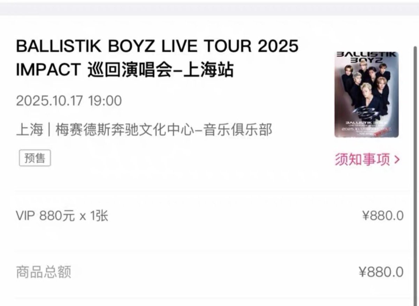Click the ¥880.0 price on the VIP row
Screen dimensions: 419x306
[383, 216]
